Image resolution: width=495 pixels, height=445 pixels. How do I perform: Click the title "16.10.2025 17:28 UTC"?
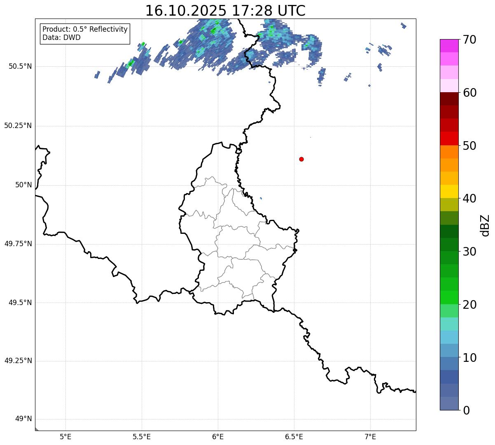pos(225,11)
